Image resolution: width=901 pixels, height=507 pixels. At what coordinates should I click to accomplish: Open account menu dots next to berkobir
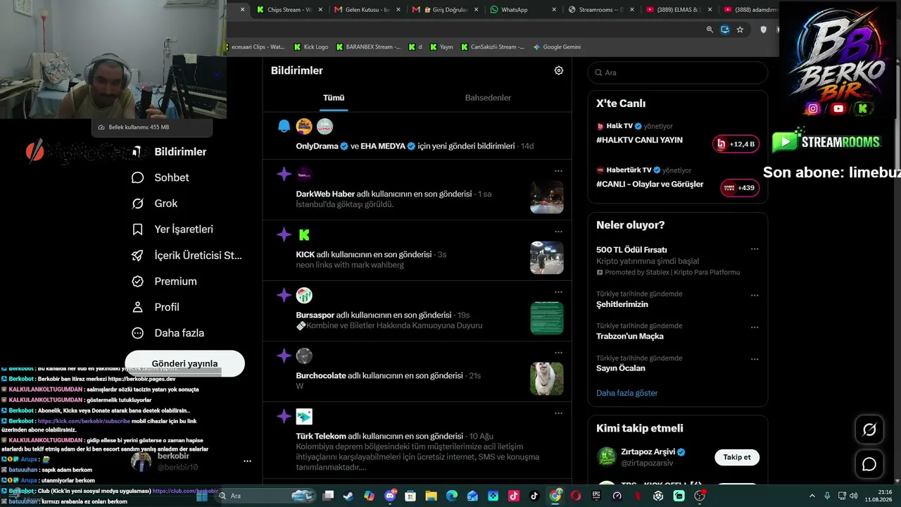pyautogui.click(x=247, y=461)
